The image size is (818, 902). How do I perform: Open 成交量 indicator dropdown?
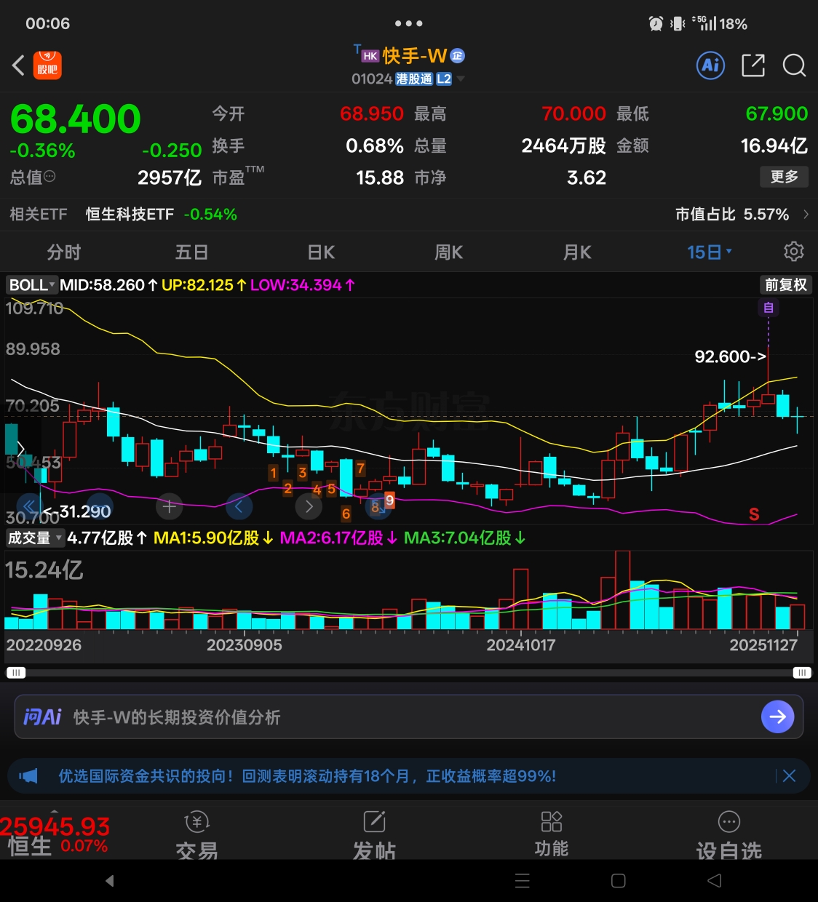(34, 538)
